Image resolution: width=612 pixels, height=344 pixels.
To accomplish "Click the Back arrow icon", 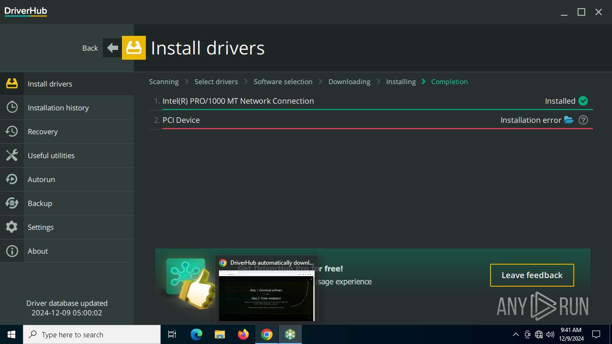I will pos(112,48).
